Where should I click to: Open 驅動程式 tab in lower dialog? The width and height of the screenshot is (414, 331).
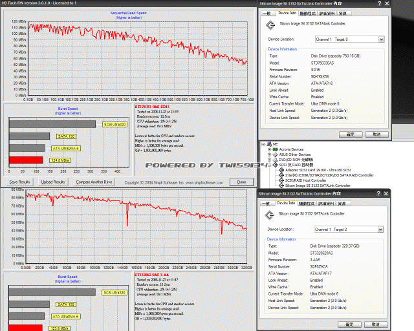tap(307, 204)
